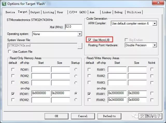
Task: Check the RAM1 default checkbox
Action: (x=89, y=70)
